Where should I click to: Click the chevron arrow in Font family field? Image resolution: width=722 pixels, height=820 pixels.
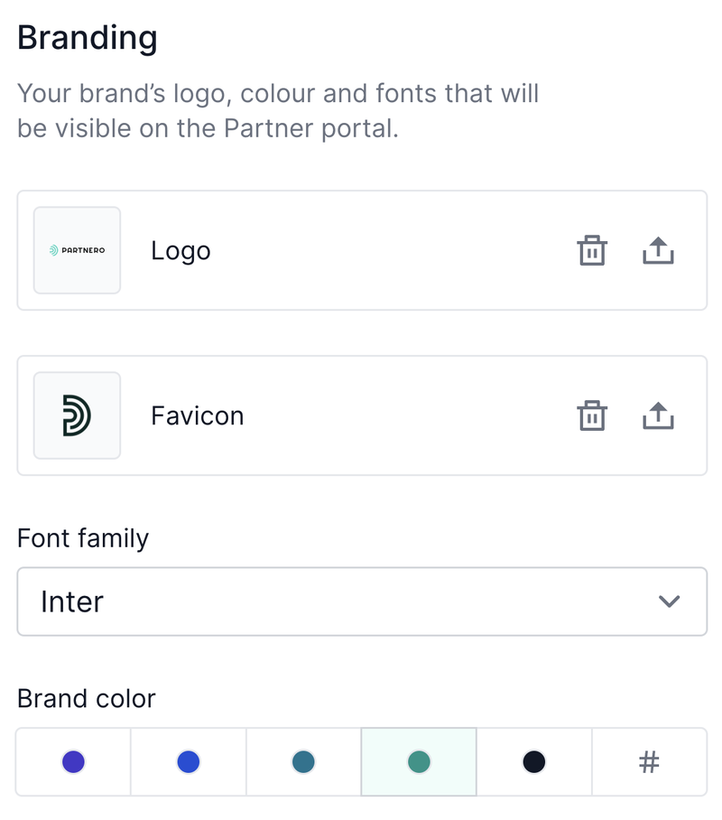point(669,601)
